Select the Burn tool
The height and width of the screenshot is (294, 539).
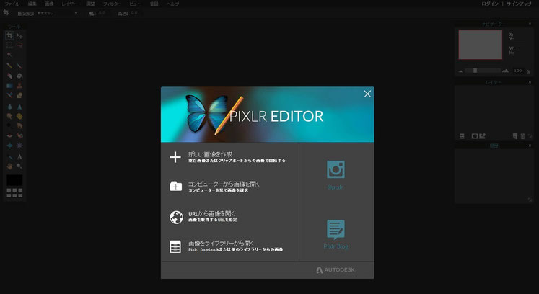point(19,126)
